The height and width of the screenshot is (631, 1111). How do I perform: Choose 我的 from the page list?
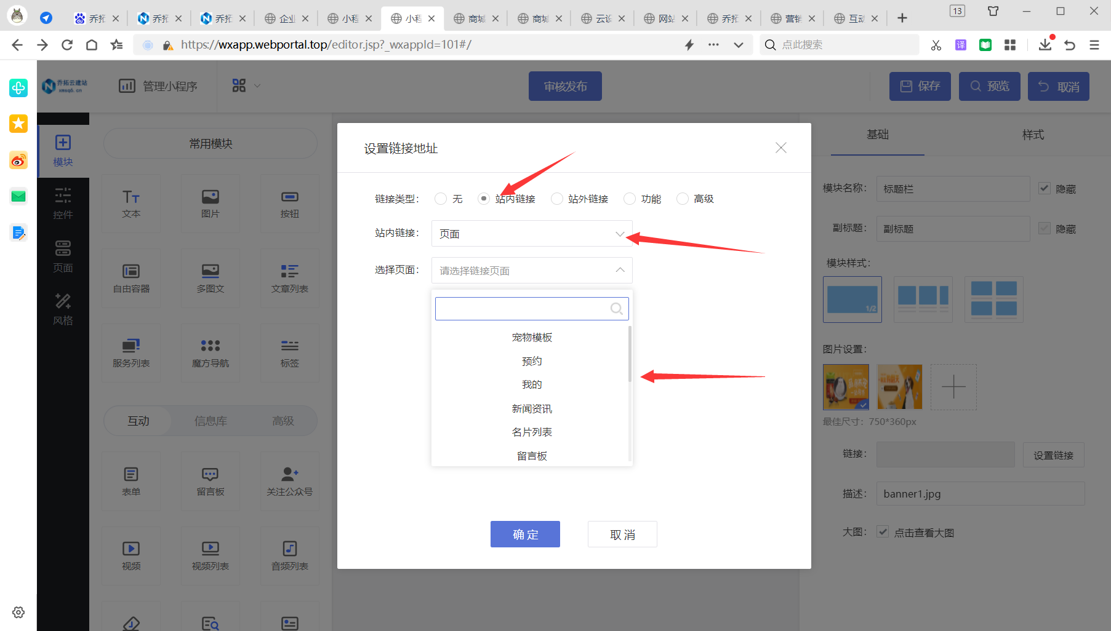(532, 384)
